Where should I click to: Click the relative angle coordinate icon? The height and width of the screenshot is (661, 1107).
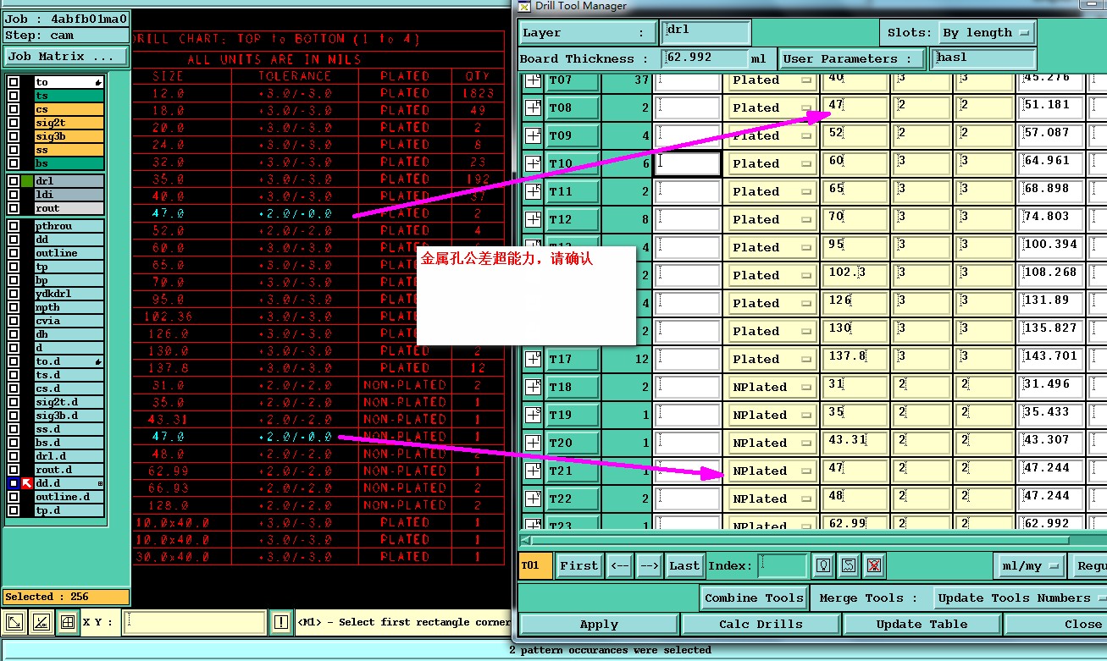coord(41,623)
